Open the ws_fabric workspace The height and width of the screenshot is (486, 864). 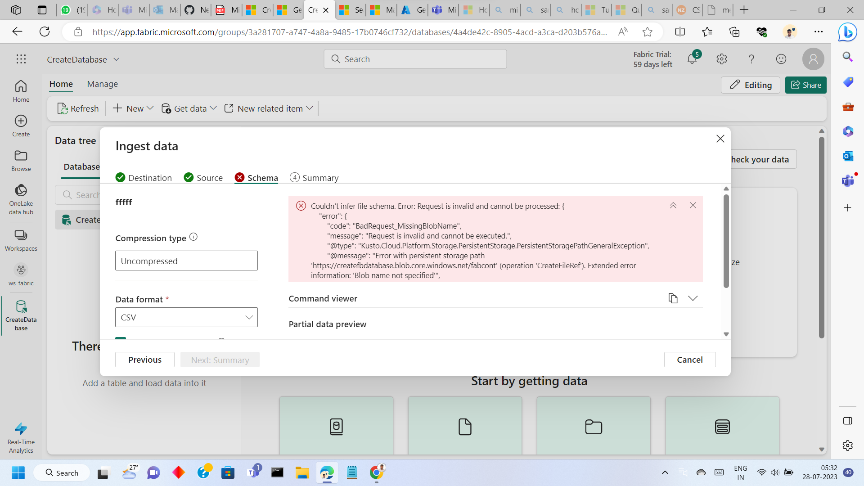click(x=21, y=274)
